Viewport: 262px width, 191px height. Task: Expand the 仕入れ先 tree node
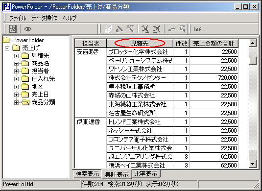pyautogui.click(x=16, y=79)
